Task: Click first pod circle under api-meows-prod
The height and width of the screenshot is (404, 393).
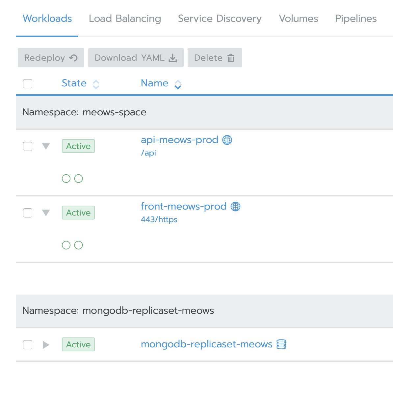Action: 66,179
